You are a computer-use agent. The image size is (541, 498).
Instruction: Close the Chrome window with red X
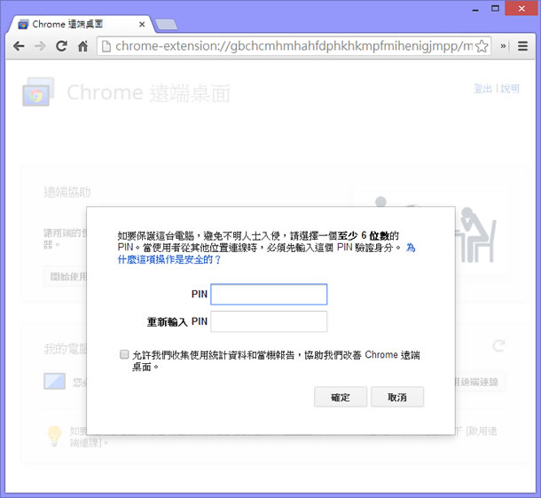pos(521,8)
